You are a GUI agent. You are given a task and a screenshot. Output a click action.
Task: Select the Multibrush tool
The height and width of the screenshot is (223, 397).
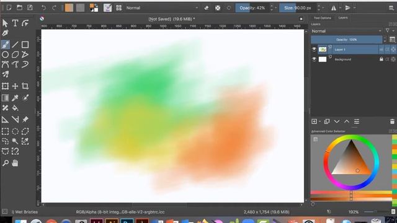click(5, 74)
